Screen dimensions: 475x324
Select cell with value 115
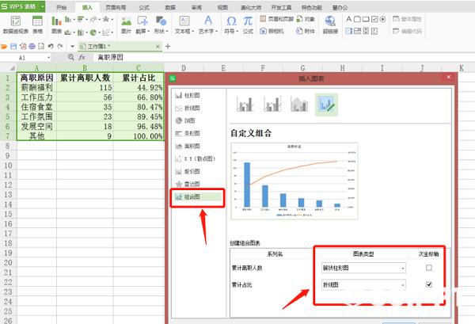[x=85, y=88]
